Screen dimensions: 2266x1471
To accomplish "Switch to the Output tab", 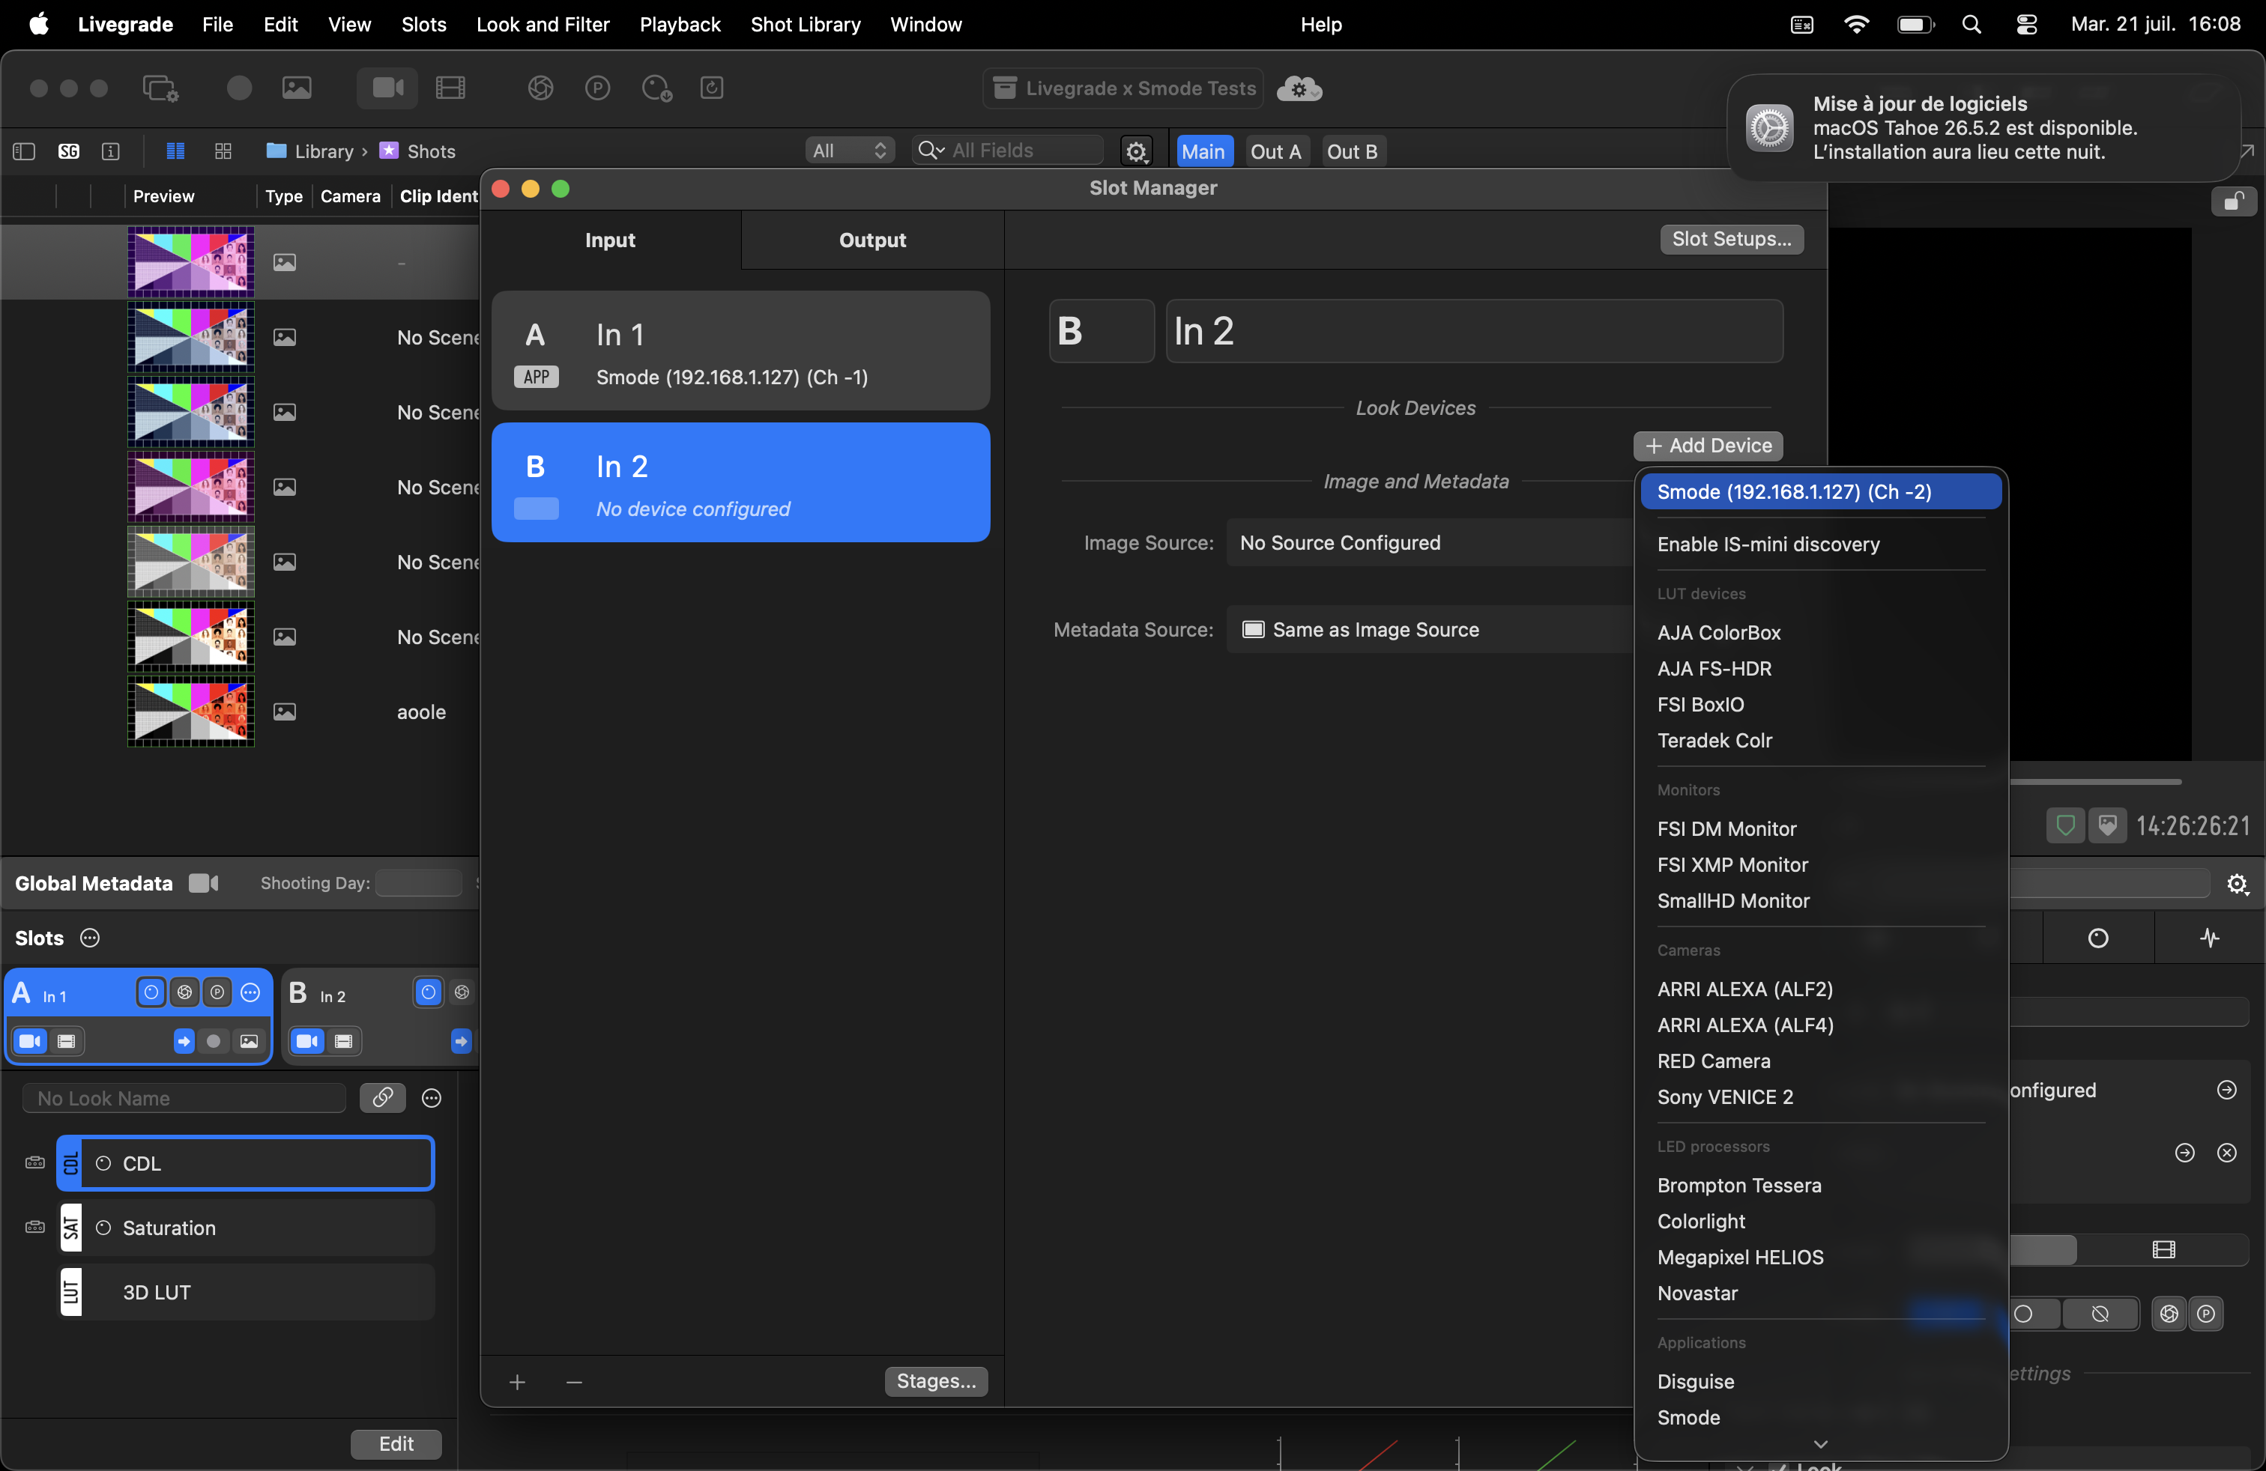I will coord(872,240).
